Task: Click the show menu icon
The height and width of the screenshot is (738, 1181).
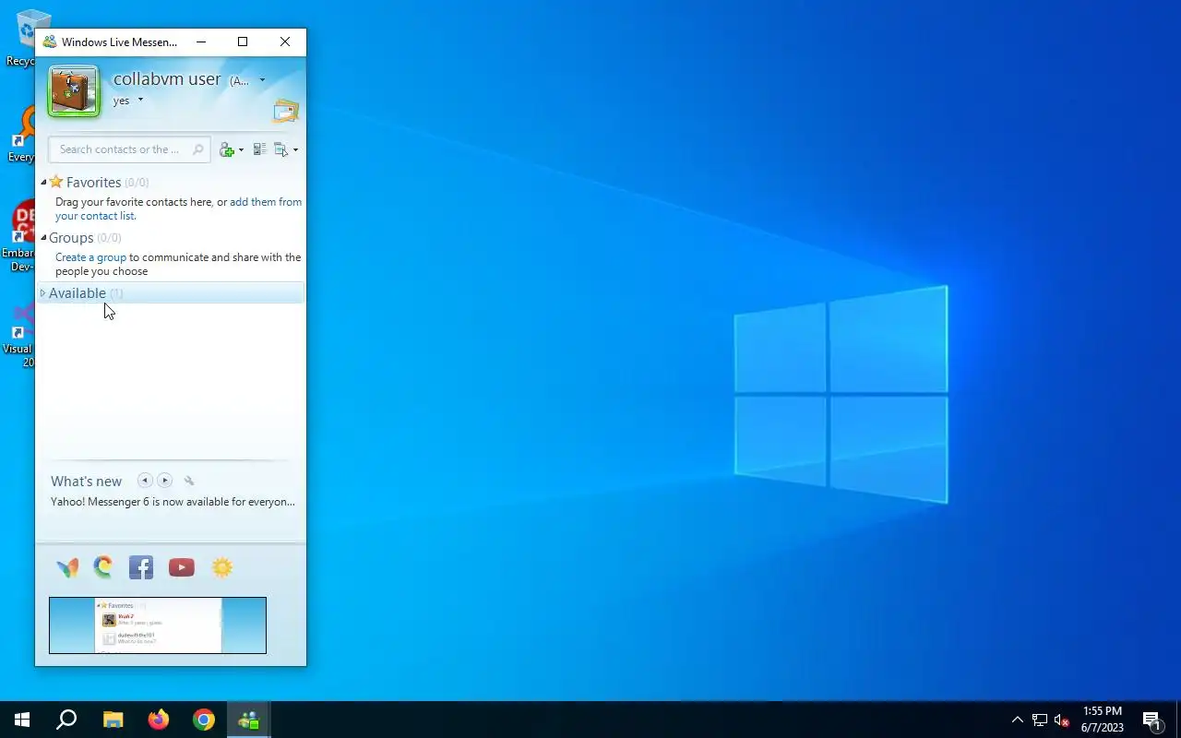Action: 280,149
